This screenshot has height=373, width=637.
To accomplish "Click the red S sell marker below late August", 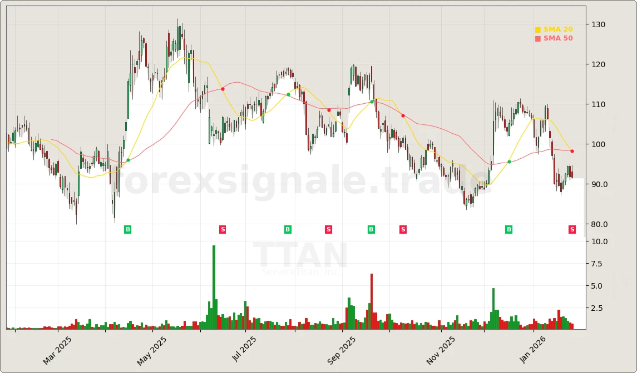I will coord(328,229).
